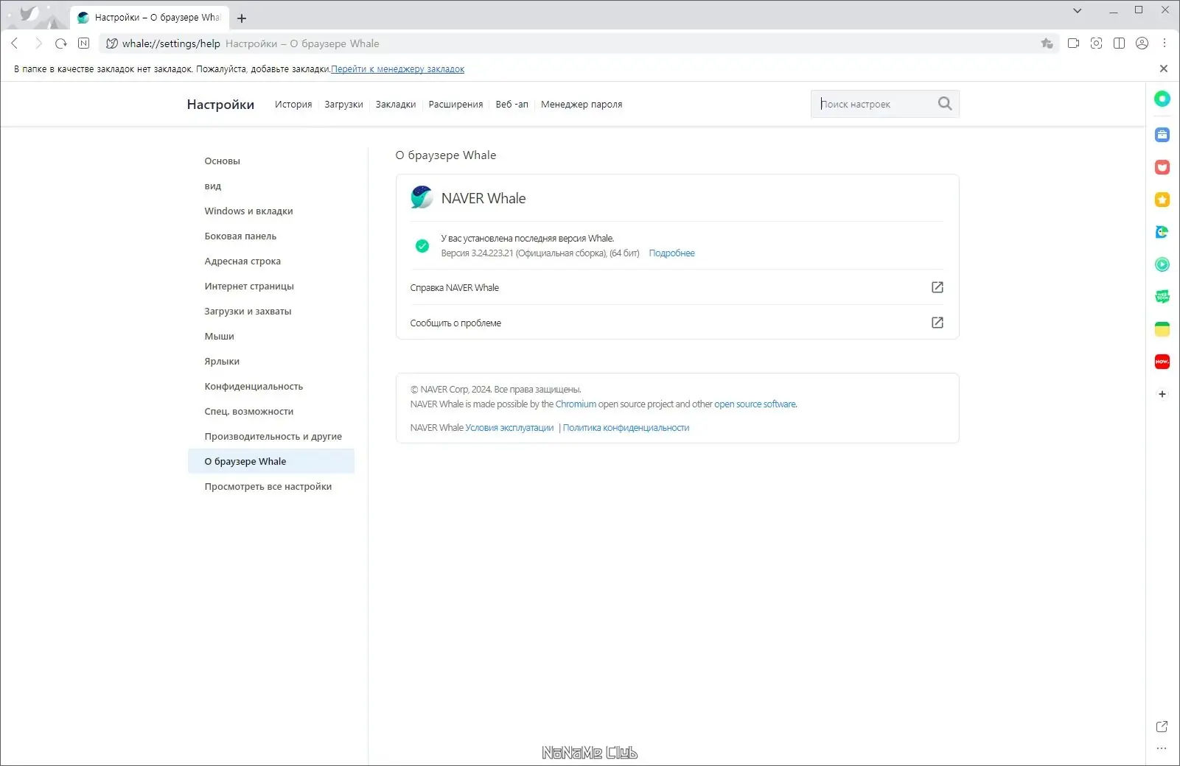This screenshot has width=1180, height=766.
Task: Open Справка NAVER Whale external link icon
Action: (x=938, y=287)
